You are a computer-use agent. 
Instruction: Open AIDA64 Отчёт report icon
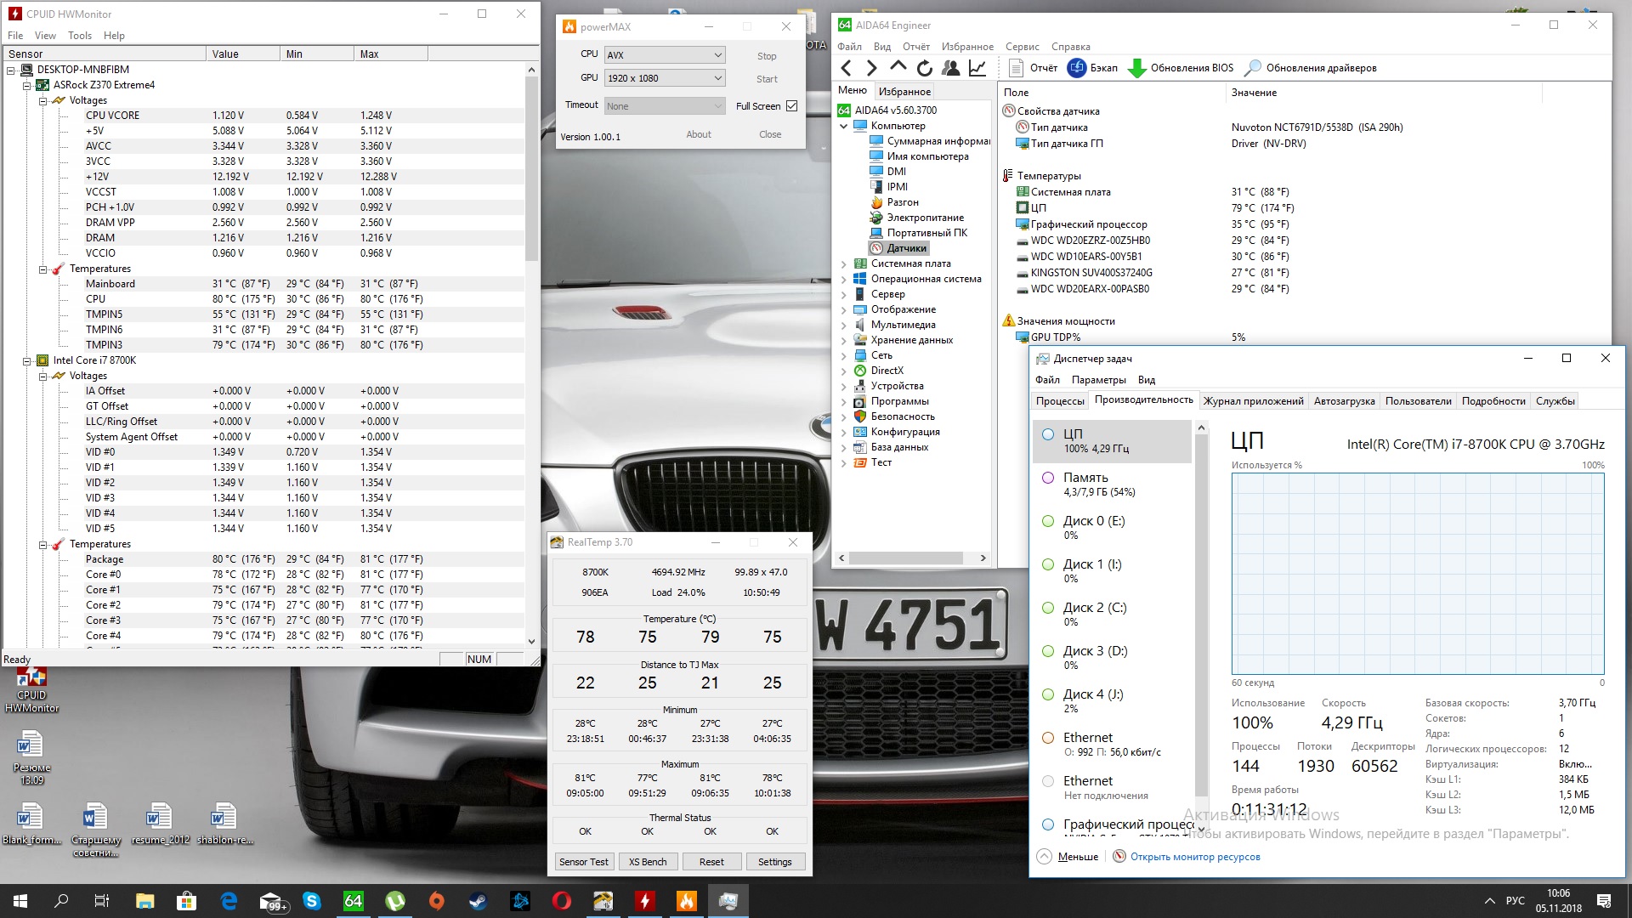tap(1016, 68)
